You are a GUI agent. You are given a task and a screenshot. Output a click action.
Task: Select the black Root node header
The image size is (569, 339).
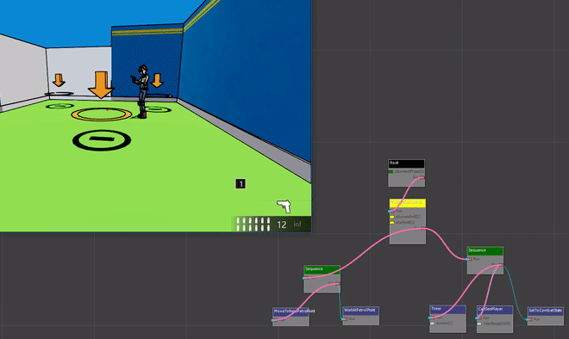pos(406,163)
